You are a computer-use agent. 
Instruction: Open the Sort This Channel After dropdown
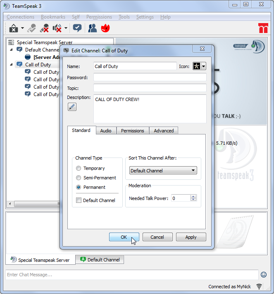pyautogui.click(x=163, y=170)
